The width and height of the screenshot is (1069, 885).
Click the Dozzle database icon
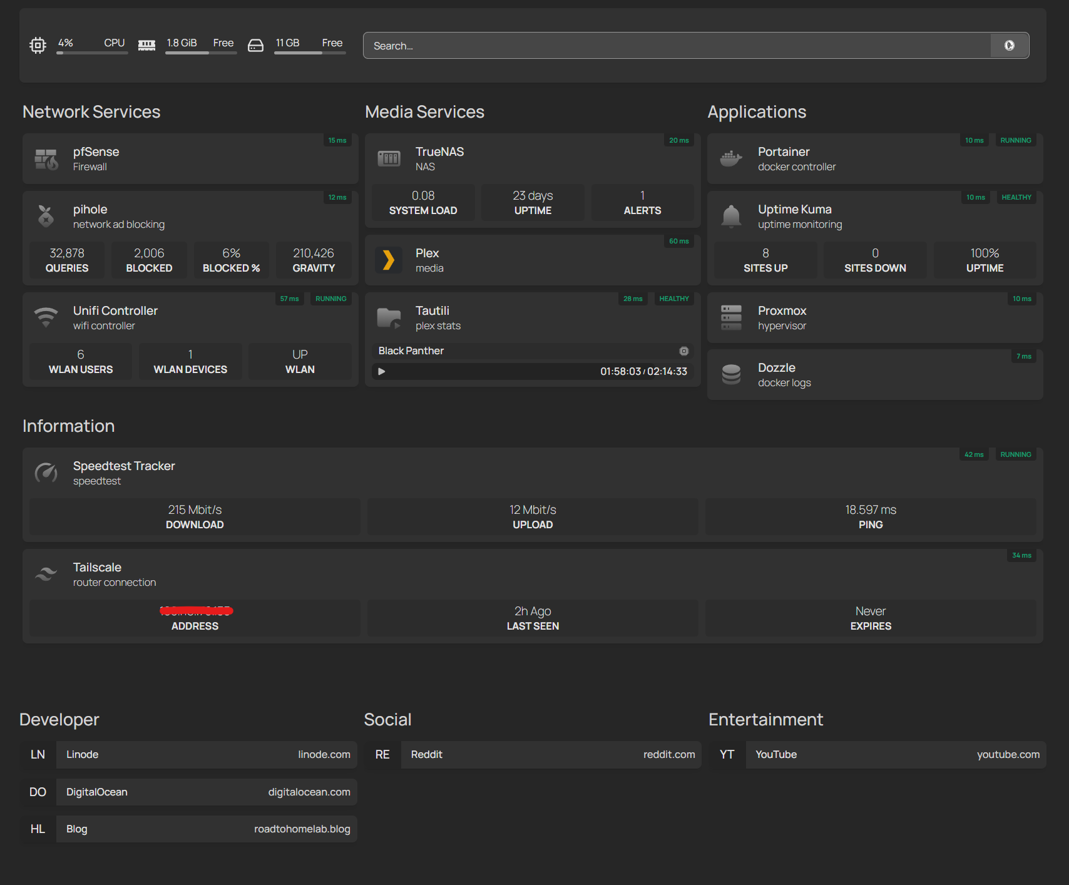point(731,375)
